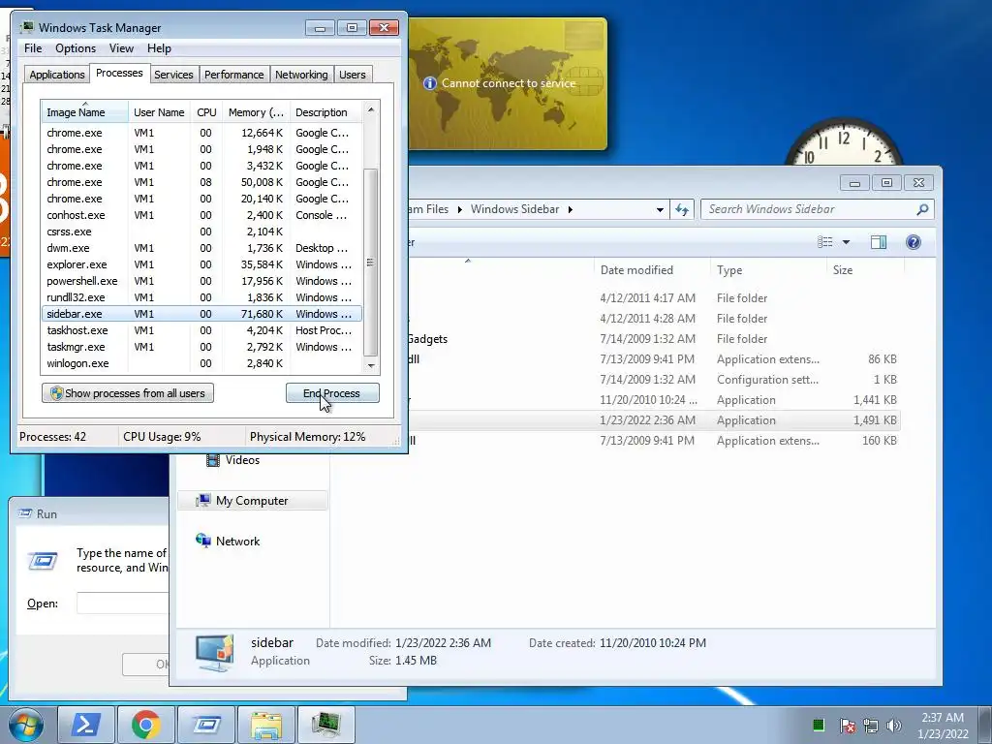Open the view options dropdown arrow in Explorer
Screen dimensions: 992x744
pos(846,242)
